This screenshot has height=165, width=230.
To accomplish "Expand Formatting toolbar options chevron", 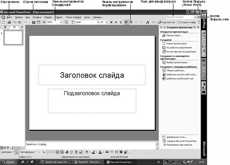I will click(199, 22).
